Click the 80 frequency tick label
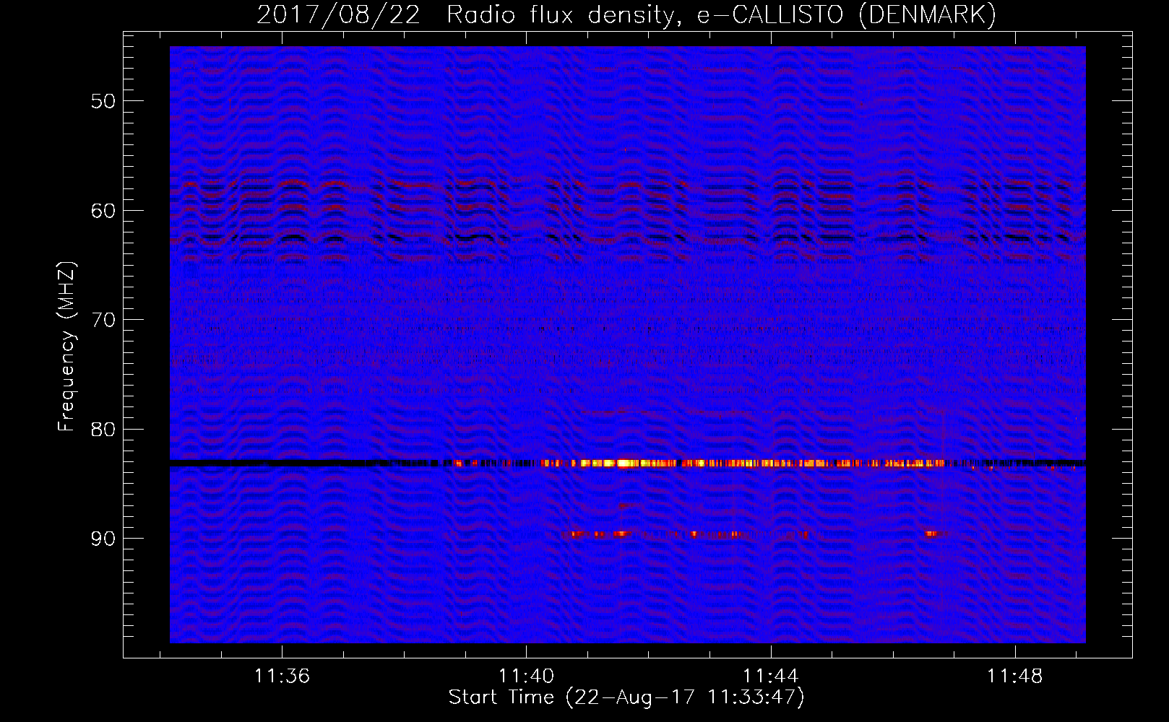 pos(103,429)
